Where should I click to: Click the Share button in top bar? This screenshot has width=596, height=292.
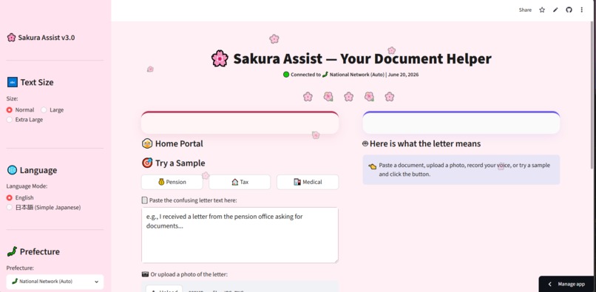coord(525,10)
